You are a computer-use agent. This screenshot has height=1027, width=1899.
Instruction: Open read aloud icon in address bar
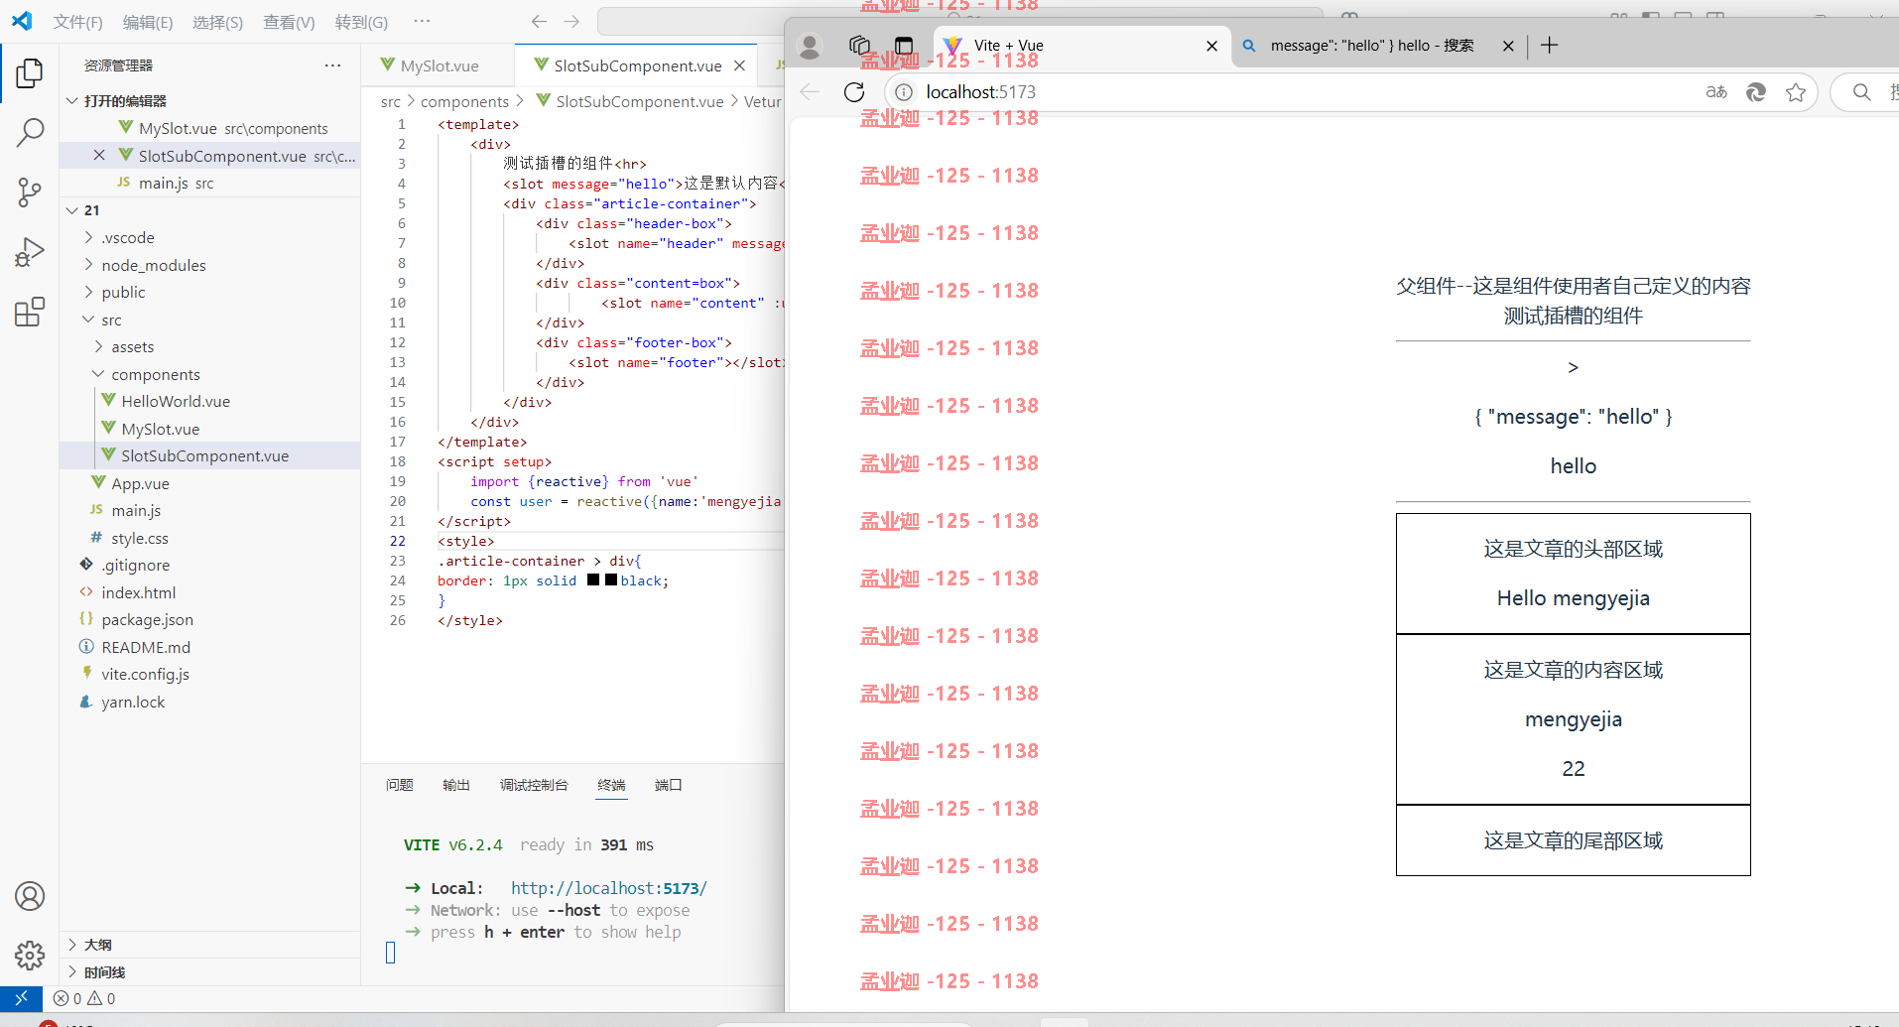click(1716, 91)
